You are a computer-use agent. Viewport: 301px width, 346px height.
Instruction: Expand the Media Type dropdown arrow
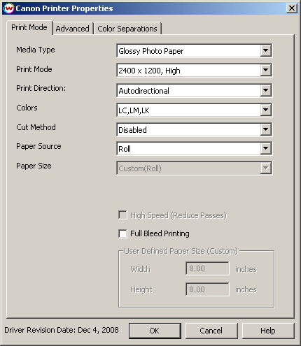(x=266, y=50)
